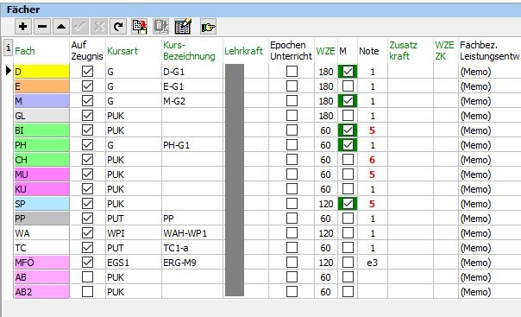
Task: Click WZE value 180 in GL row
Action: (x=326, y=116)
